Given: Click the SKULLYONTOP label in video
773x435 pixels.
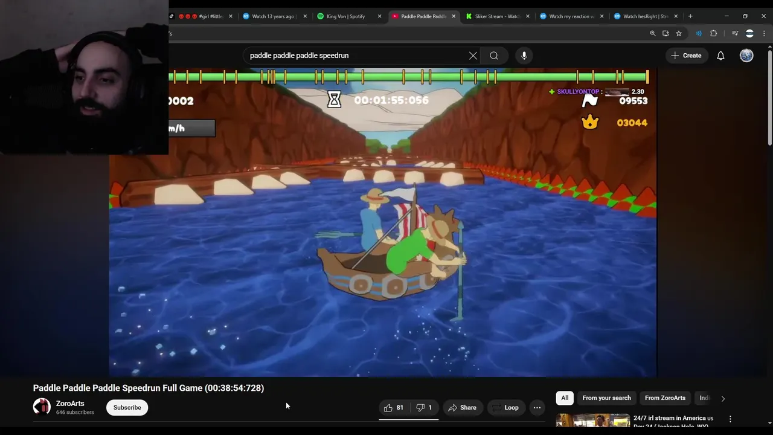Looking at the screenshot, I should pos(578,92).
